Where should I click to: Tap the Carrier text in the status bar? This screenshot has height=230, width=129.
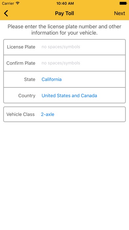(x=8, y=3)
